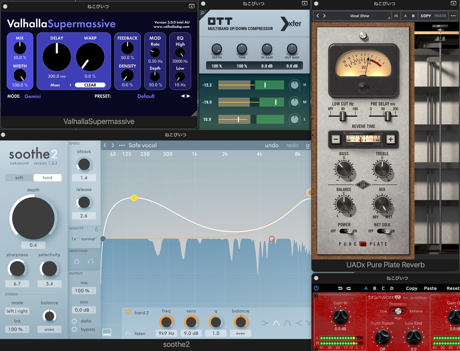Enable the bypass option in soothe2

(x=74, y=329)
